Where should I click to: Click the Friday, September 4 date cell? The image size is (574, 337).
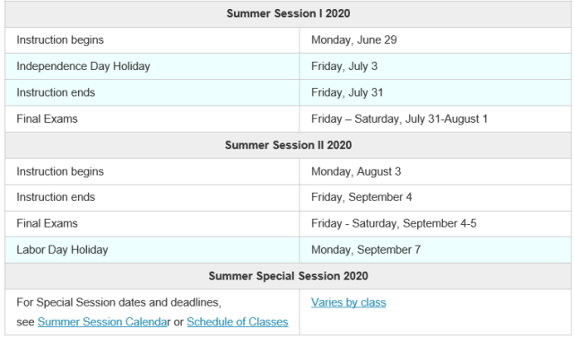point(435,197)
